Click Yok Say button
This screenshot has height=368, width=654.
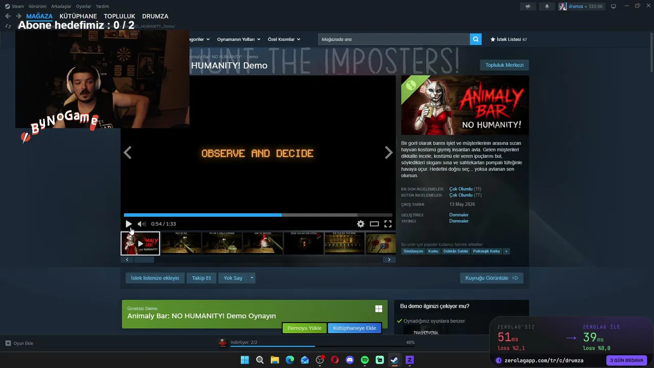click(x=233, y=278)
